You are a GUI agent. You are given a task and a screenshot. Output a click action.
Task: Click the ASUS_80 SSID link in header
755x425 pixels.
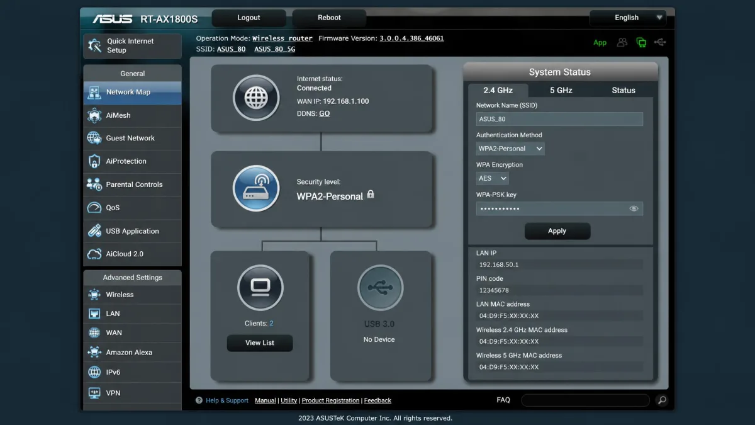click(x=232, y=49)
